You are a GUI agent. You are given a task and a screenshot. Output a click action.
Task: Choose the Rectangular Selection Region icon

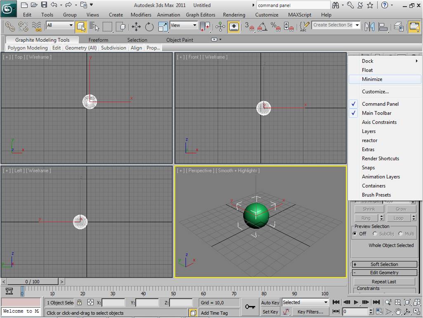click(x=107, y=26)
